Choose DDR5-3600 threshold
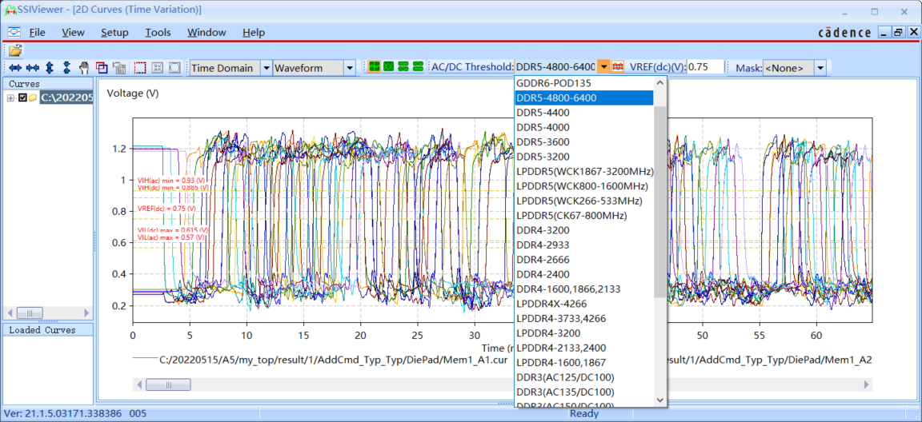This screenshot has height=422, width=922. tap(584, 142)
